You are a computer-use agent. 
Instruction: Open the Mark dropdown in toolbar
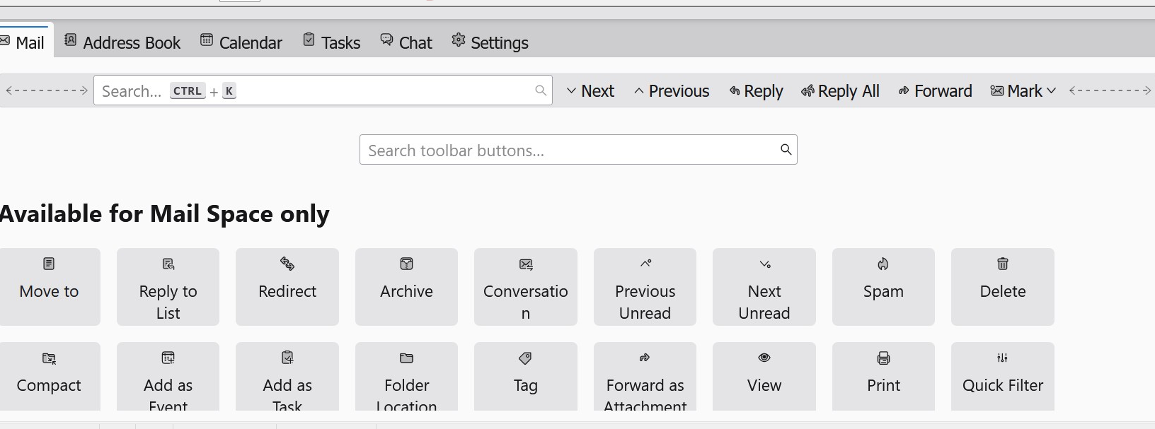[x=1023, y=91]
